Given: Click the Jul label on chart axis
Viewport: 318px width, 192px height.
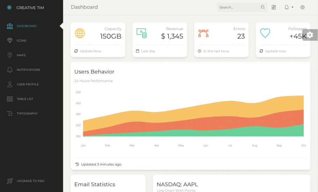Looking at the screenshot, I should (230, 145).
